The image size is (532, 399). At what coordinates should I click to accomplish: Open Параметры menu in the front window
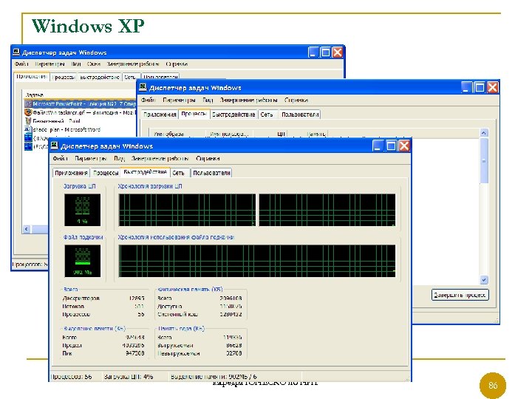pyautogui.click(x=91, y=158)
